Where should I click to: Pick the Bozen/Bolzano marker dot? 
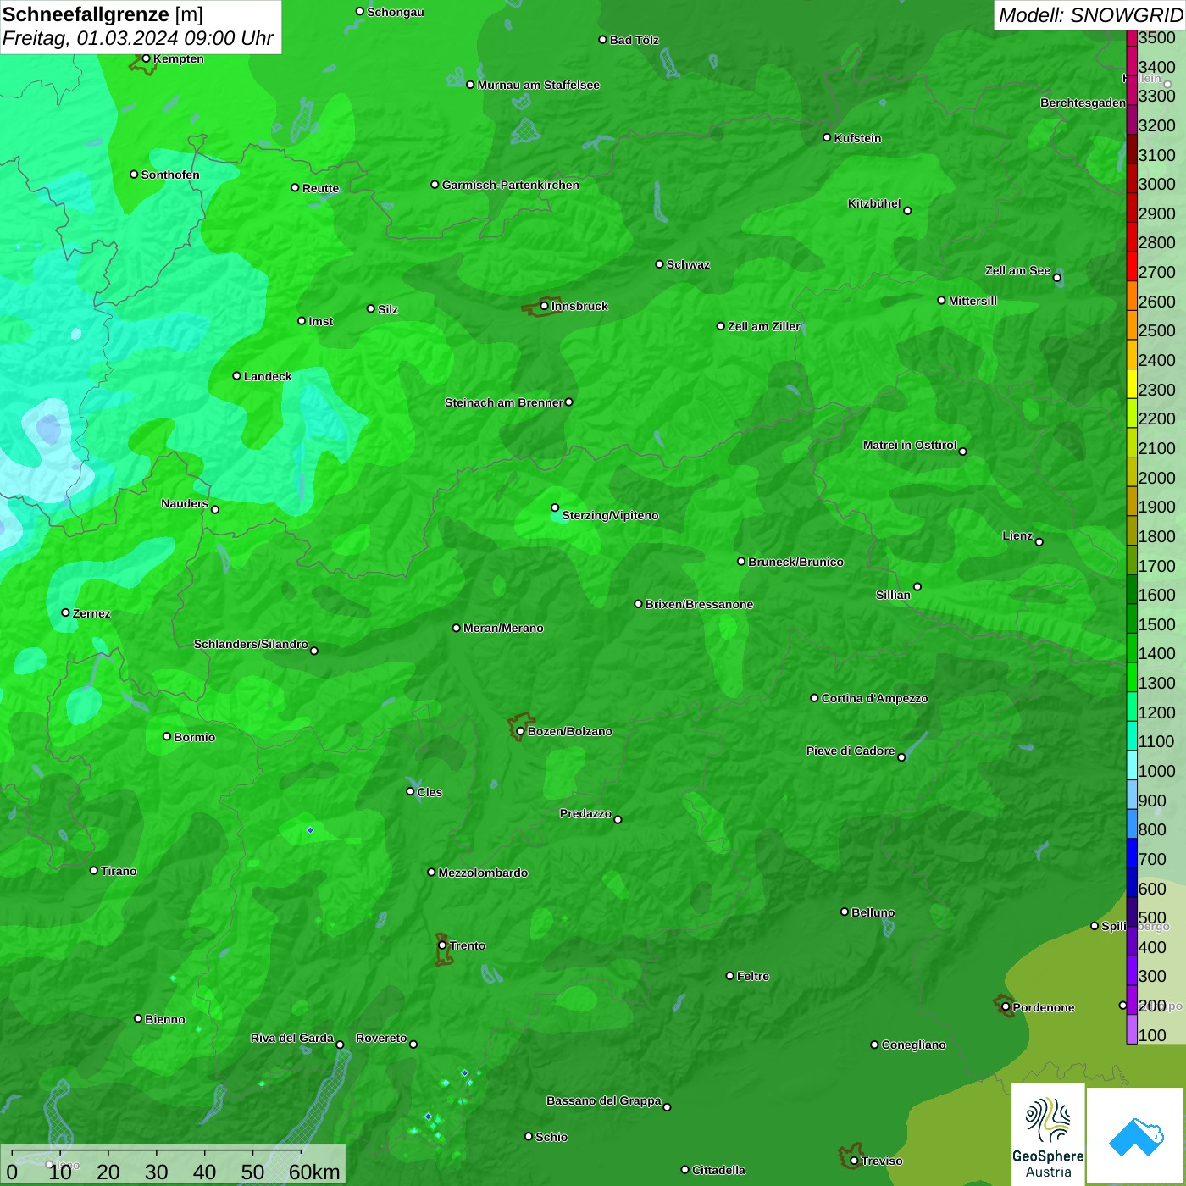520,731
